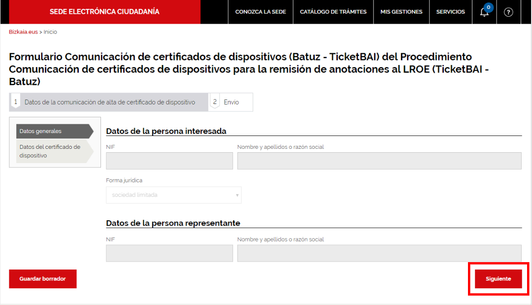Click the representative's name input field

point(379,253)
